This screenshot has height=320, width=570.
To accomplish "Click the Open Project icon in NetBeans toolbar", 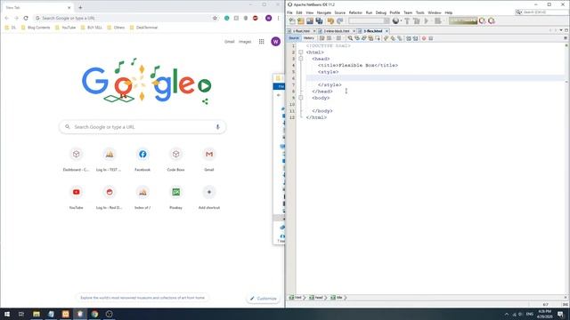I will [310, 21].
